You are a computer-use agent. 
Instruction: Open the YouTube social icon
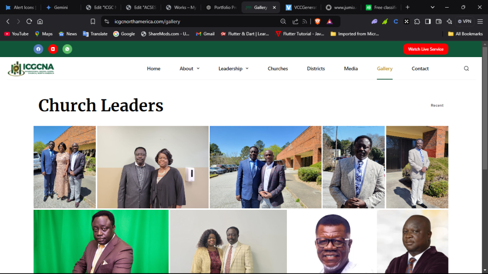(53, 49)
